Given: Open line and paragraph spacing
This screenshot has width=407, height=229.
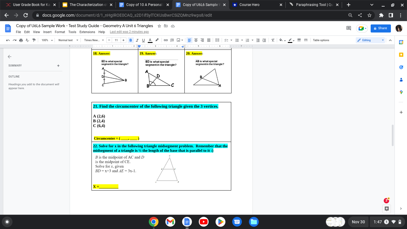Looking at the screenshot, I should tap(217, 40).
